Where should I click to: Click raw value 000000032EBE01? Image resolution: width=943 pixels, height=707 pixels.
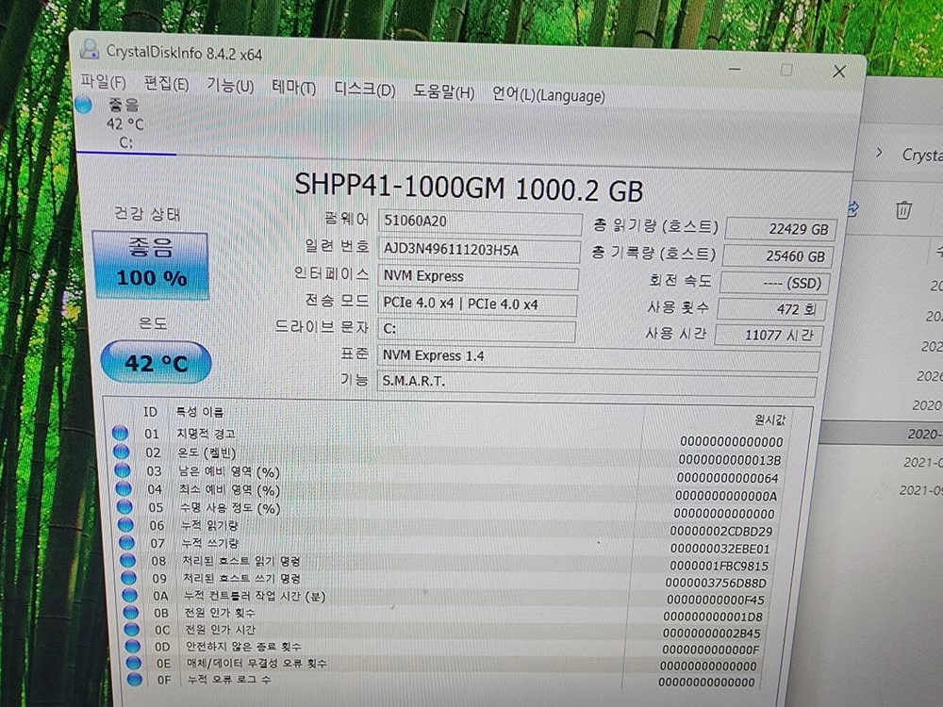pos(720,549)
